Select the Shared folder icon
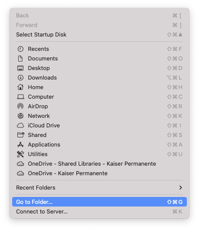The width and height of the screenshot is (199, 230). tap(21, 135)
